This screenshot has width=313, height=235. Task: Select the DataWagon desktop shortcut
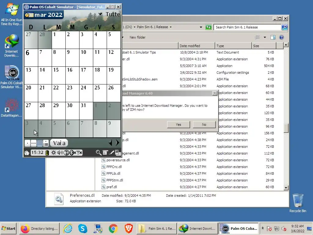click(11, 108)
